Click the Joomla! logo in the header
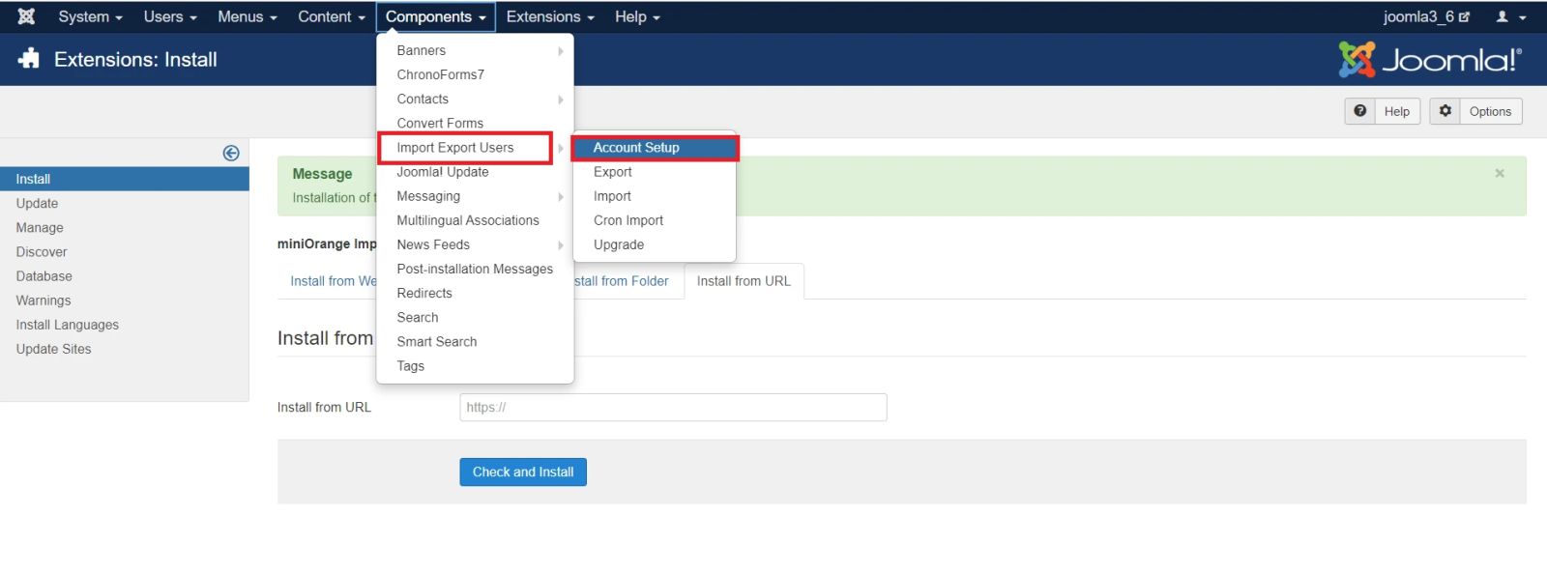The image size is (1547, 572). click(x=1430, y=60)
